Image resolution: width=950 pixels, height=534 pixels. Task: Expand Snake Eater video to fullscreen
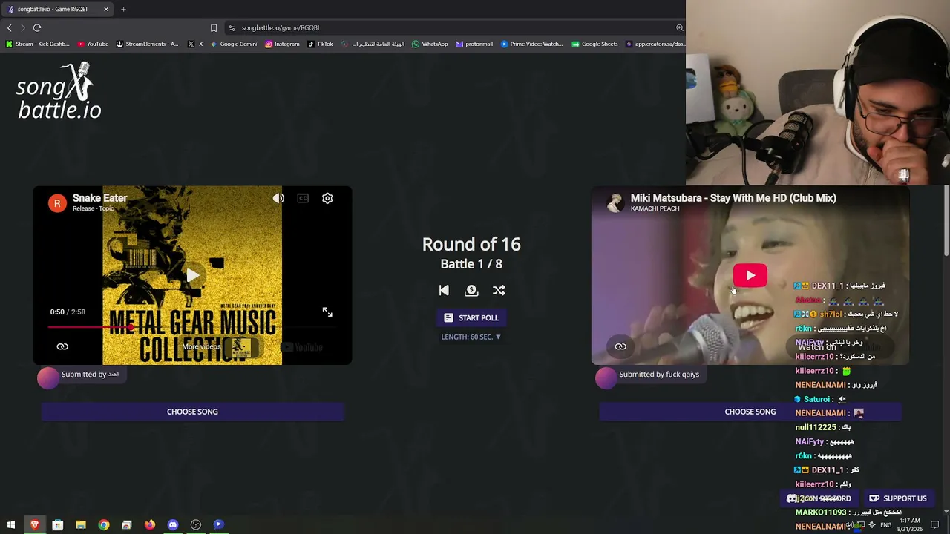point(327,312)
